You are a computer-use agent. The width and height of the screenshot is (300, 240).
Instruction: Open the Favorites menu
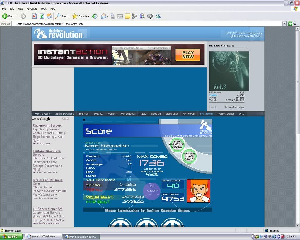[x=32, y=9]
